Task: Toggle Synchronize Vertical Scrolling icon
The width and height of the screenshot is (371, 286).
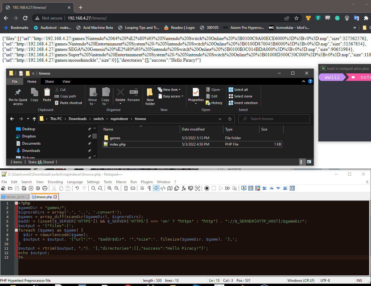Action: 126,188
